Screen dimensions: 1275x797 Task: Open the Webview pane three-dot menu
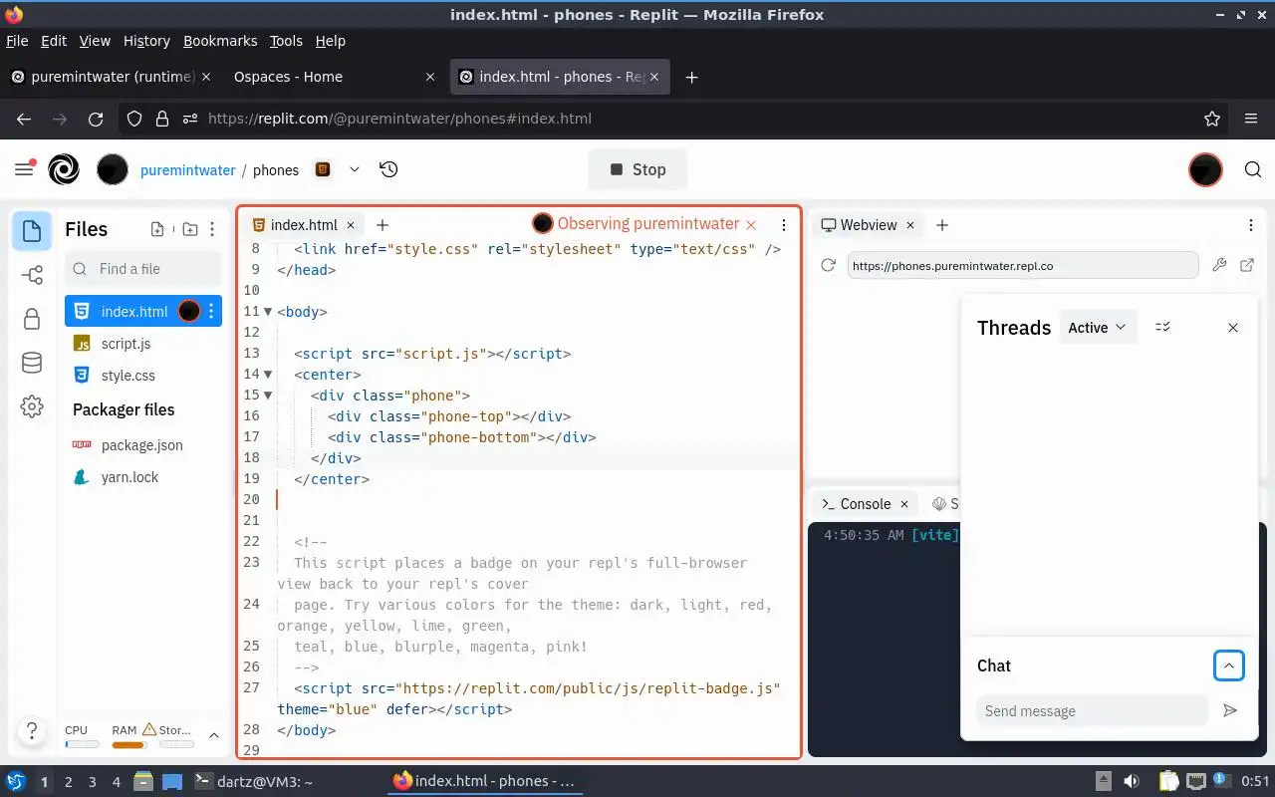click(x=1251, y=225)
